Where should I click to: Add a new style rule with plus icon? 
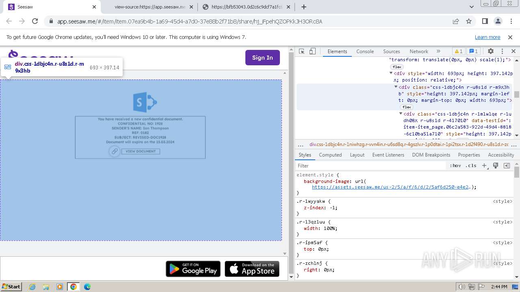(x=484, y=165)
